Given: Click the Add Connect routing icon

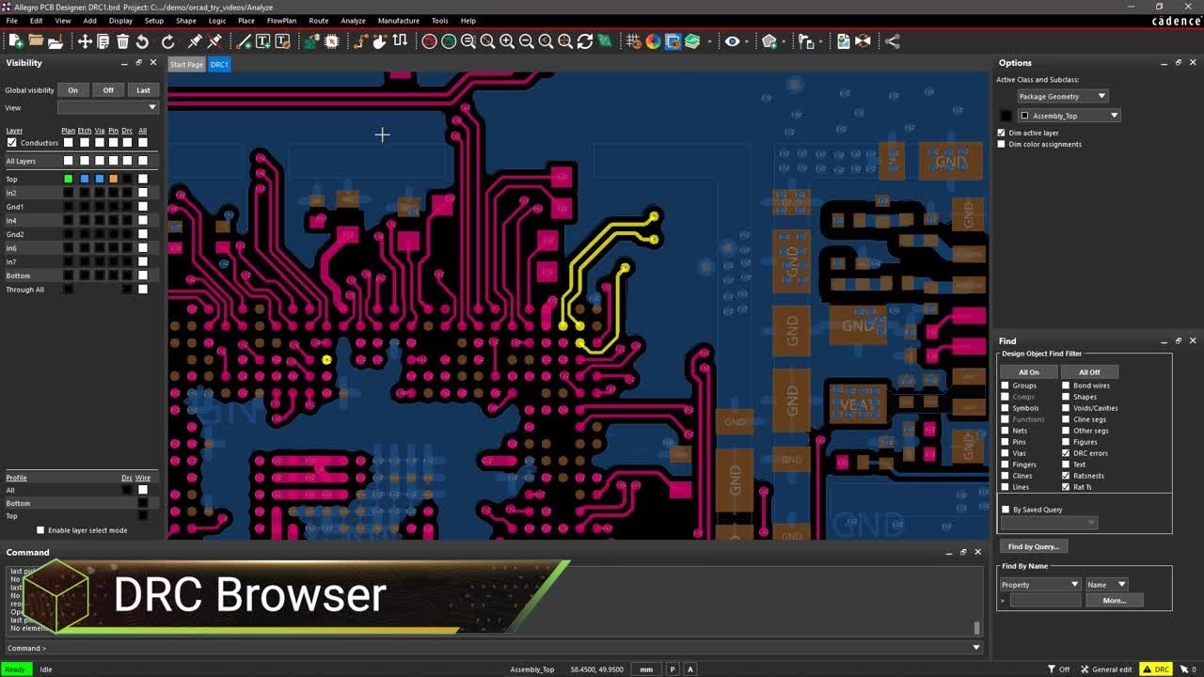Looking at the screenshot, I should pos(360,41).
